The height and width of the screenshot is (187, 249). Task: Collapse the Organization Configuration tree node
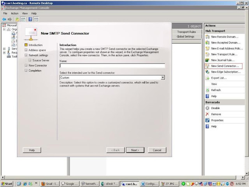point(4,29)
